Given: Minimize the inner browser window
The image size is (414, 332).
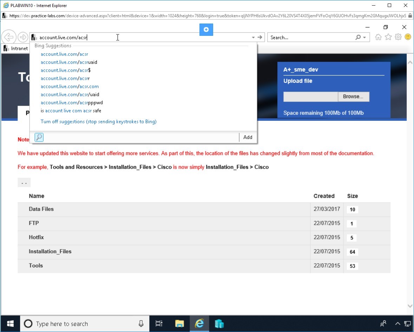Looking at the screenshot, I should [367, 27].
